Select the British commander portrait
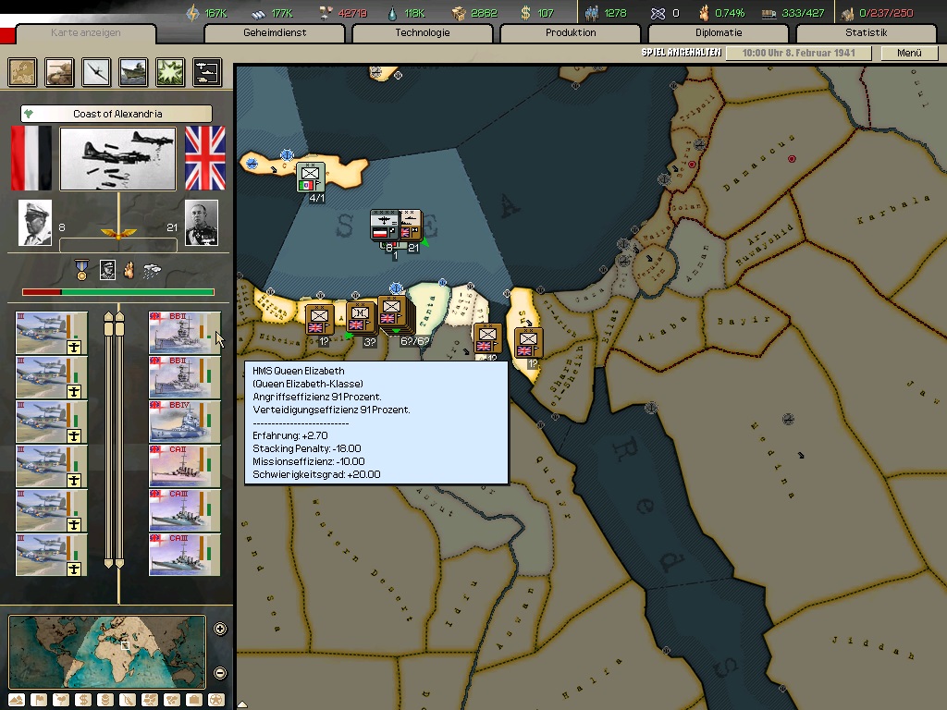The width and height of the screenshot is (947, 710). tap(201, 223)
